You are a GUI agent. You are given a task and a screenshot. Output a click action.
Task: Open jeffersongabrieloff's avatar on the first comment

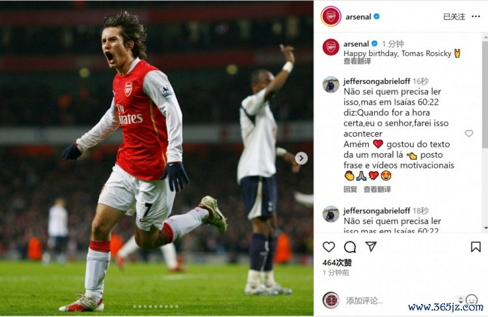pyautogui.click(x=331, y=85)
